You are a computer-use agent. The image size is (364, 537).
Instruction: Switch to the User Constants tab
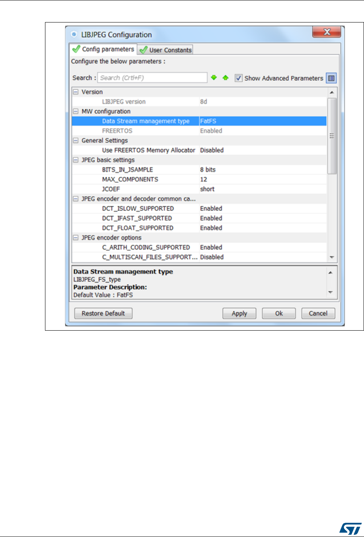165,50
